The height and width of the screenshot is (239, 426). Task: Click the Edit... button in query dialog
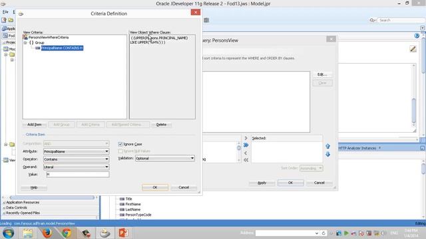click(322, 74)
